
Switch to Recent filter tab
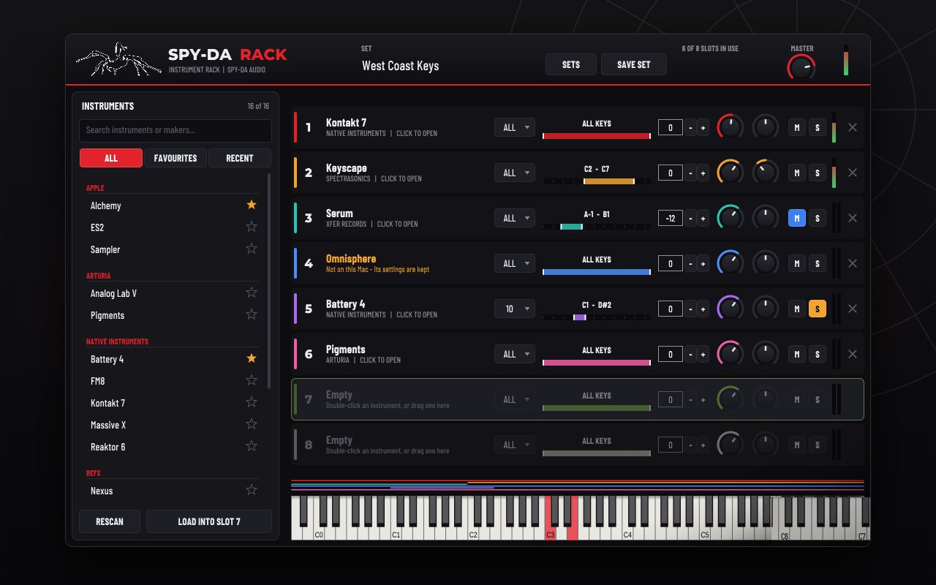240,158
